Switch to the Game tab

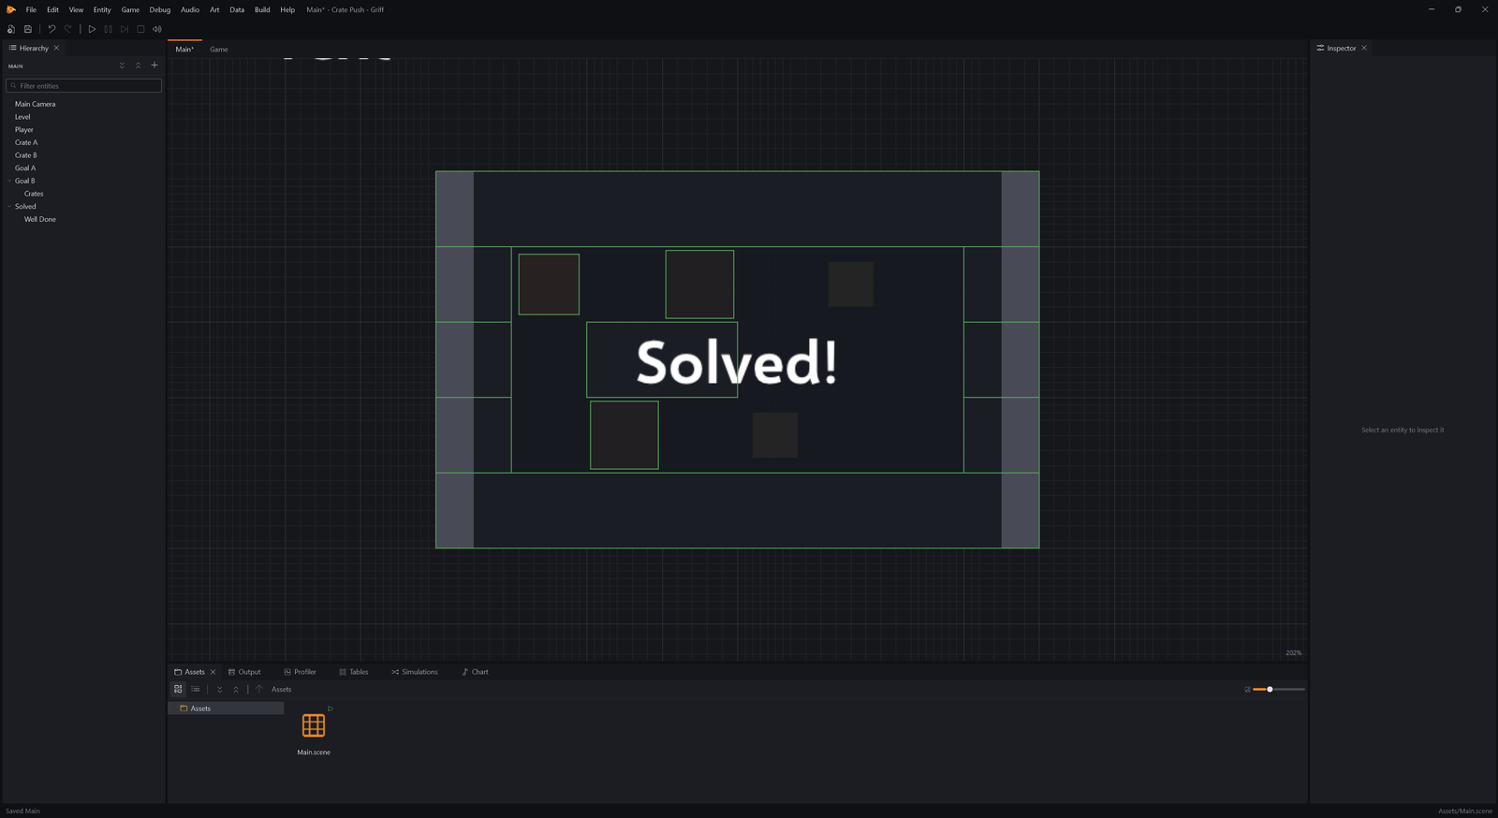coord(219,50)
